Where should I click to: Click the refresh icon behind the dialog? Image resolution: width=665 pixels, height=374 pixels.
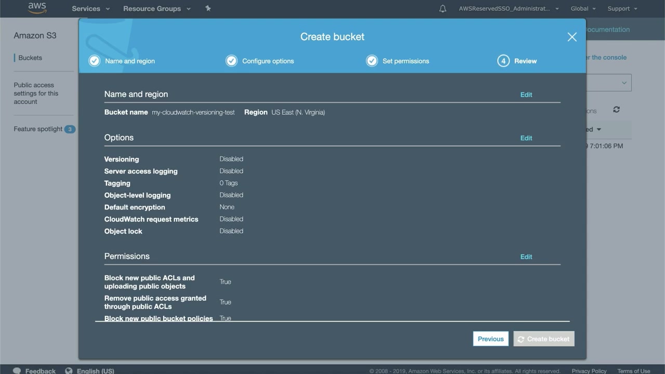(616, 110)
